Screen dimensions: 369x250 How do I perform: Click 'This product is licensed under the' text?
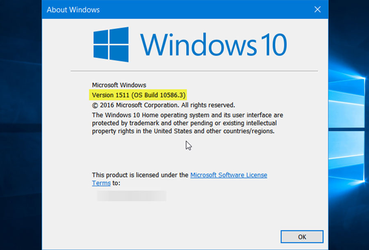(140, 175)
